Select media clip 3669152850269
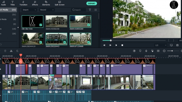Image resolution: width=182 pixels, height=102 pixels. 80,22
